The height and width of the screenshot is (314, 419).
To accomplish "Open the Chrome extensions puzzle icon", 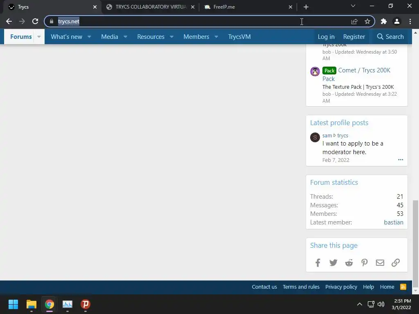I will pyautogui.click(x=384, y=21).
